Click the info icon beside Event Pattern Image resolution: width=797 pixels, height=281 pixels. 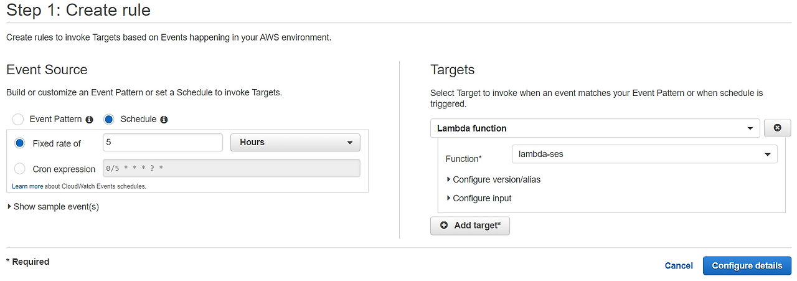pos(89,119)
